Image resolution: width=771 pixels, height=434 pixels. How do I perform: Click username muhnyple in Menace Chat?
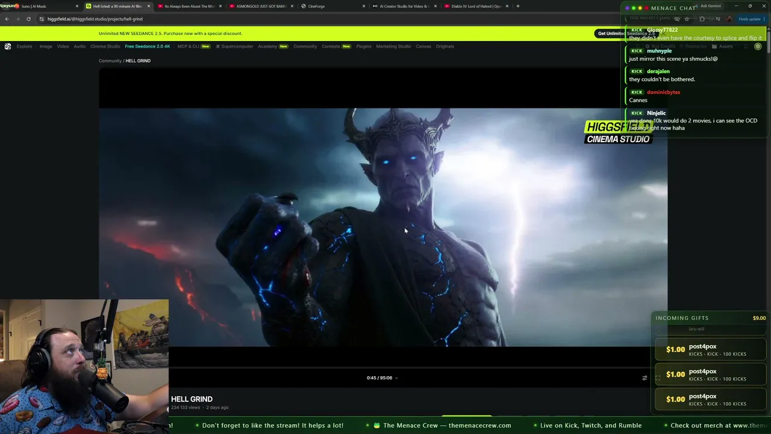point(659,51)
